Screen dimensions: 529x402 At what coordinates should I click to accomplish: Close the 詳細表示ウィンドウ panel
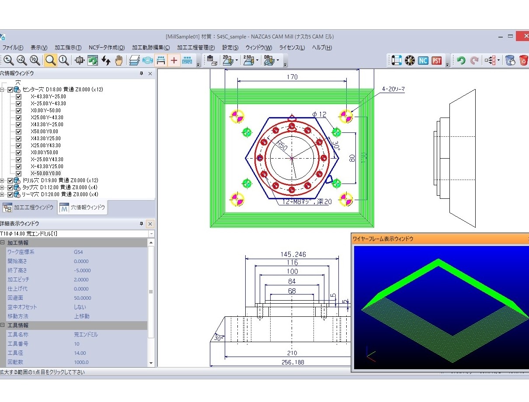click(150, 224)
